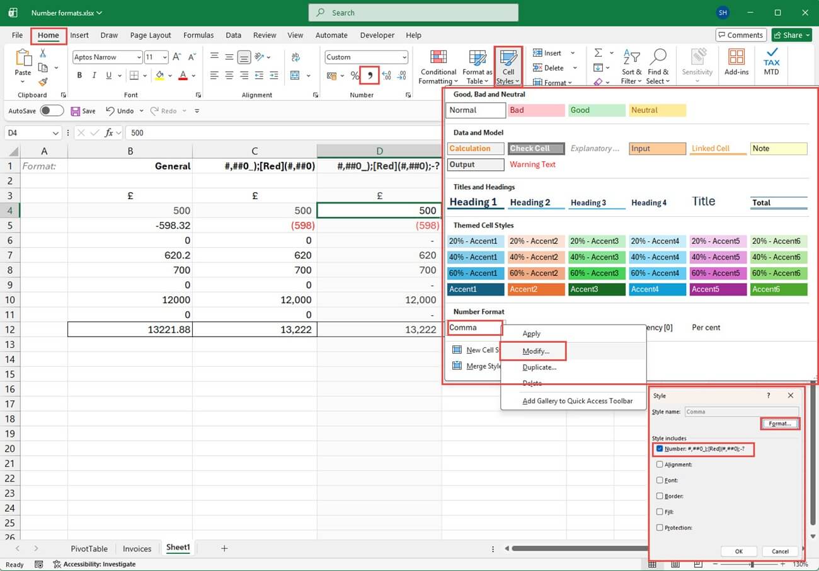Apply the 60% - Accent5 cell style
The width and height of the screenshot is (819, 571).
point(718,274)
